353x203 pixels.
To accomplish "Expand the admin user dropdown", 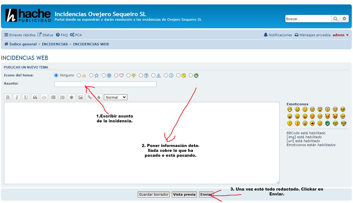I will 341,35.
